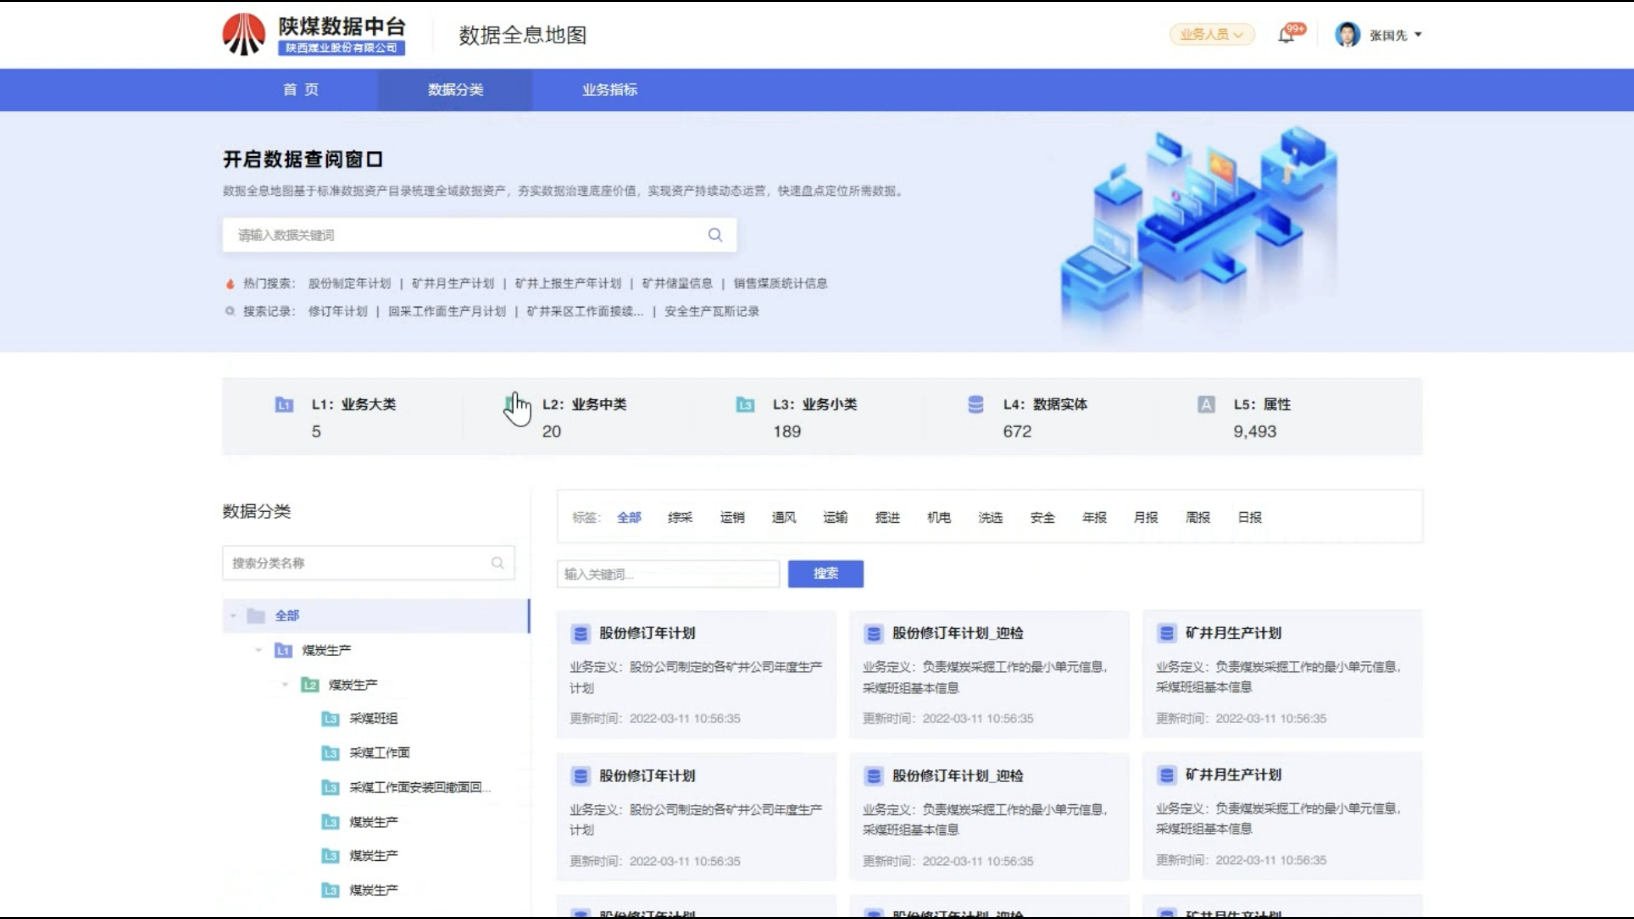Click hot search link 销售煤质统计信息
The image size is (1634, 919).
click(780, 284)
